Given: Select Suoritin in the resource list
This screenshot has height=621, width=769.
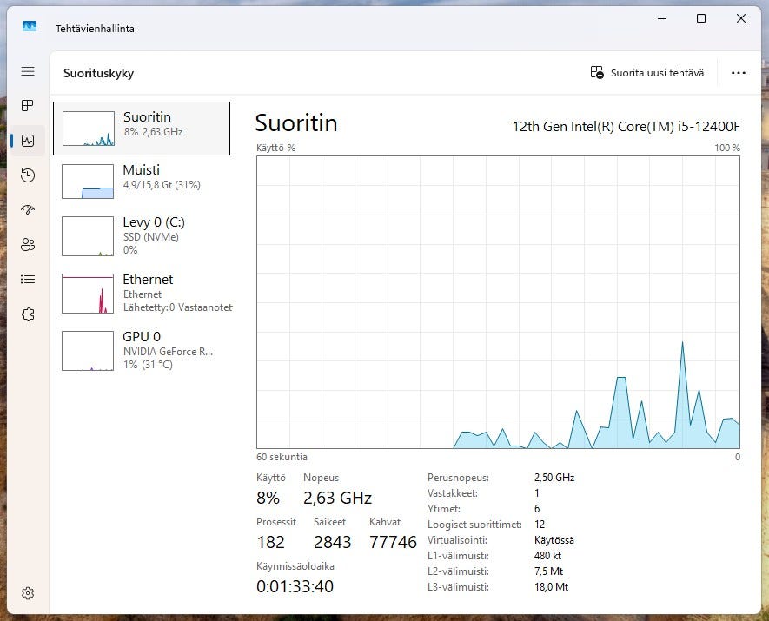Looking at the screenshot, I should point(142,129).
